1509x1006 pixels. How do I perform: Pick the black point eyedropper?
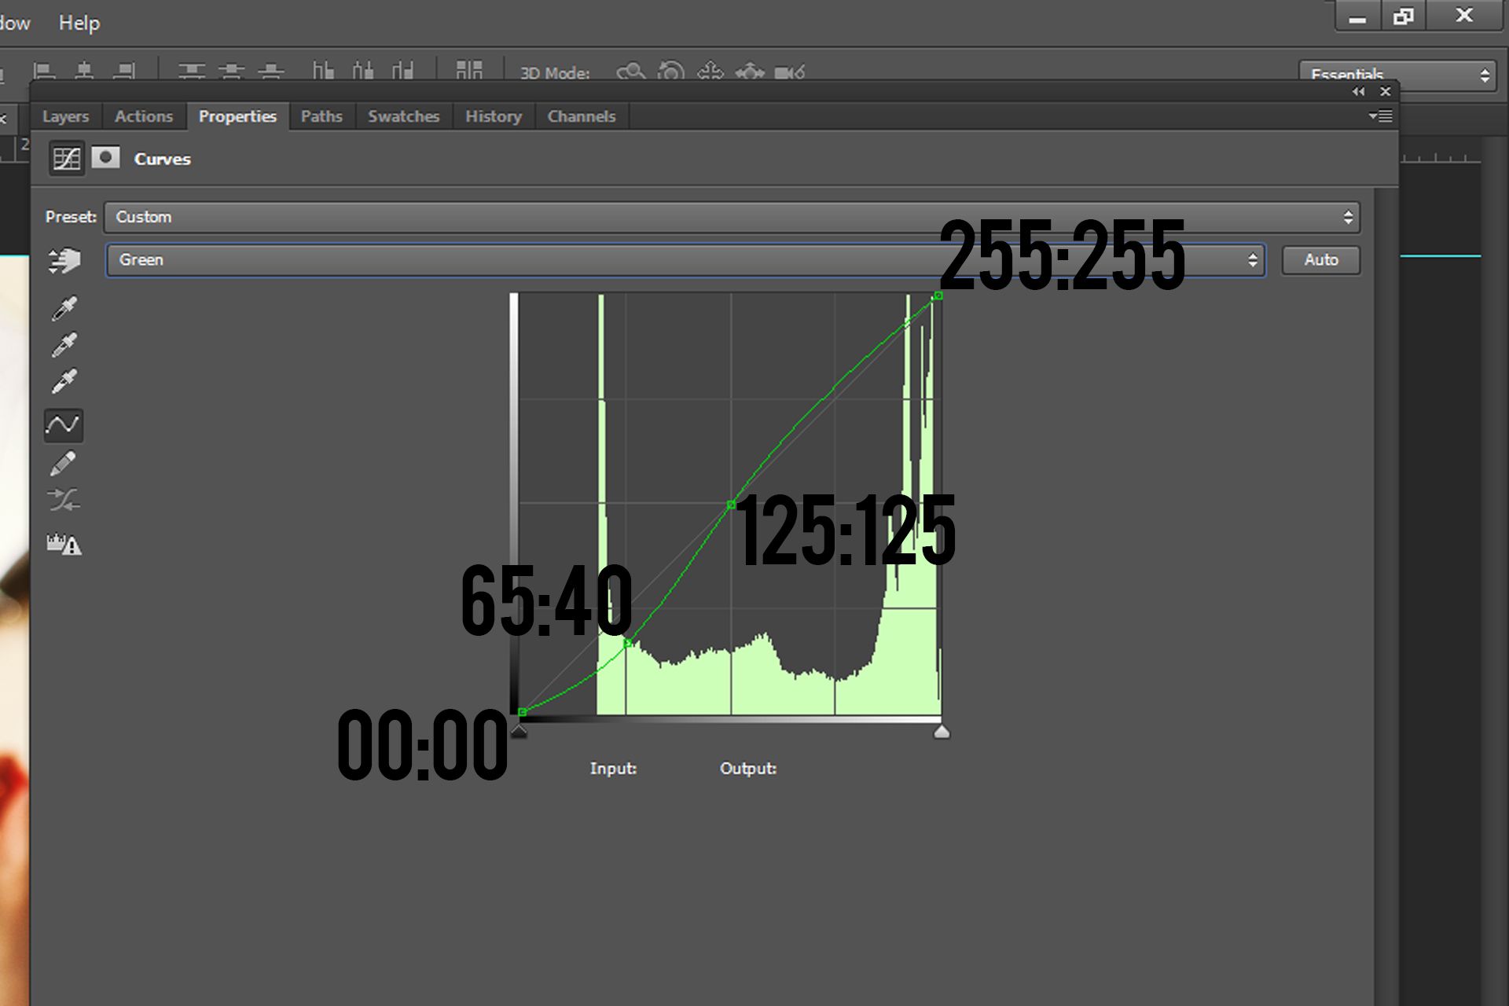pyautogui.click(x=64, y=308)
